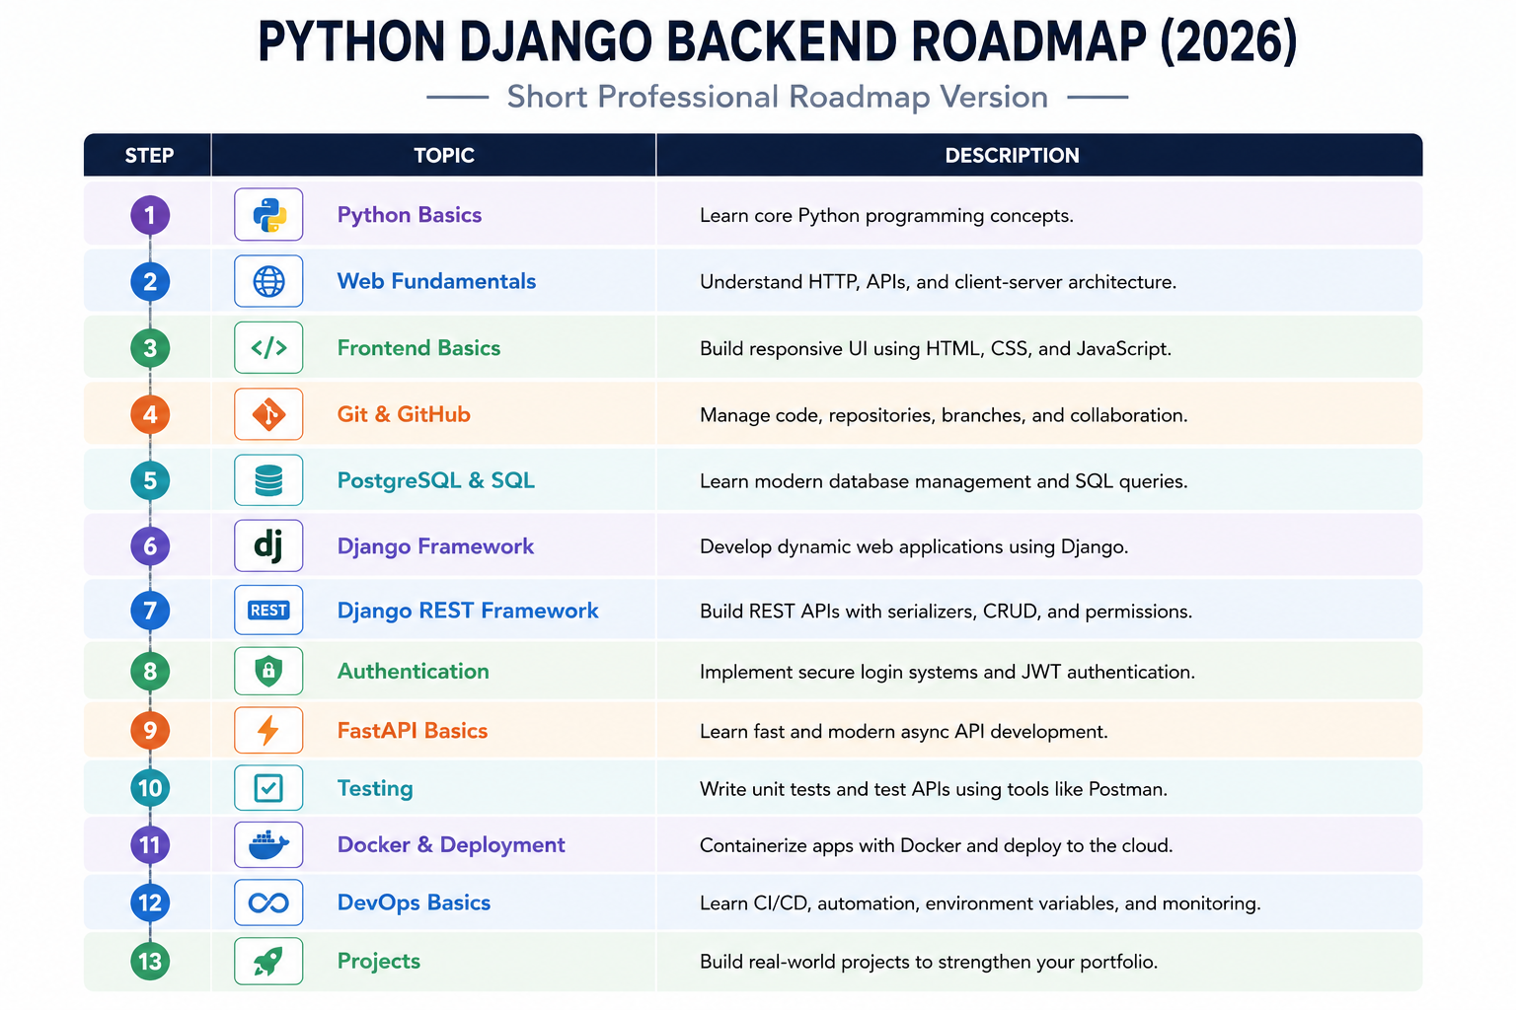Click the infinity loop DevOps icon

point(268,902)
